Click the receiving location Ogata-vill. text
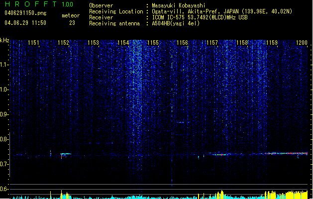The width and height of the screenshot is (313, 199). [x=222, y=11]
